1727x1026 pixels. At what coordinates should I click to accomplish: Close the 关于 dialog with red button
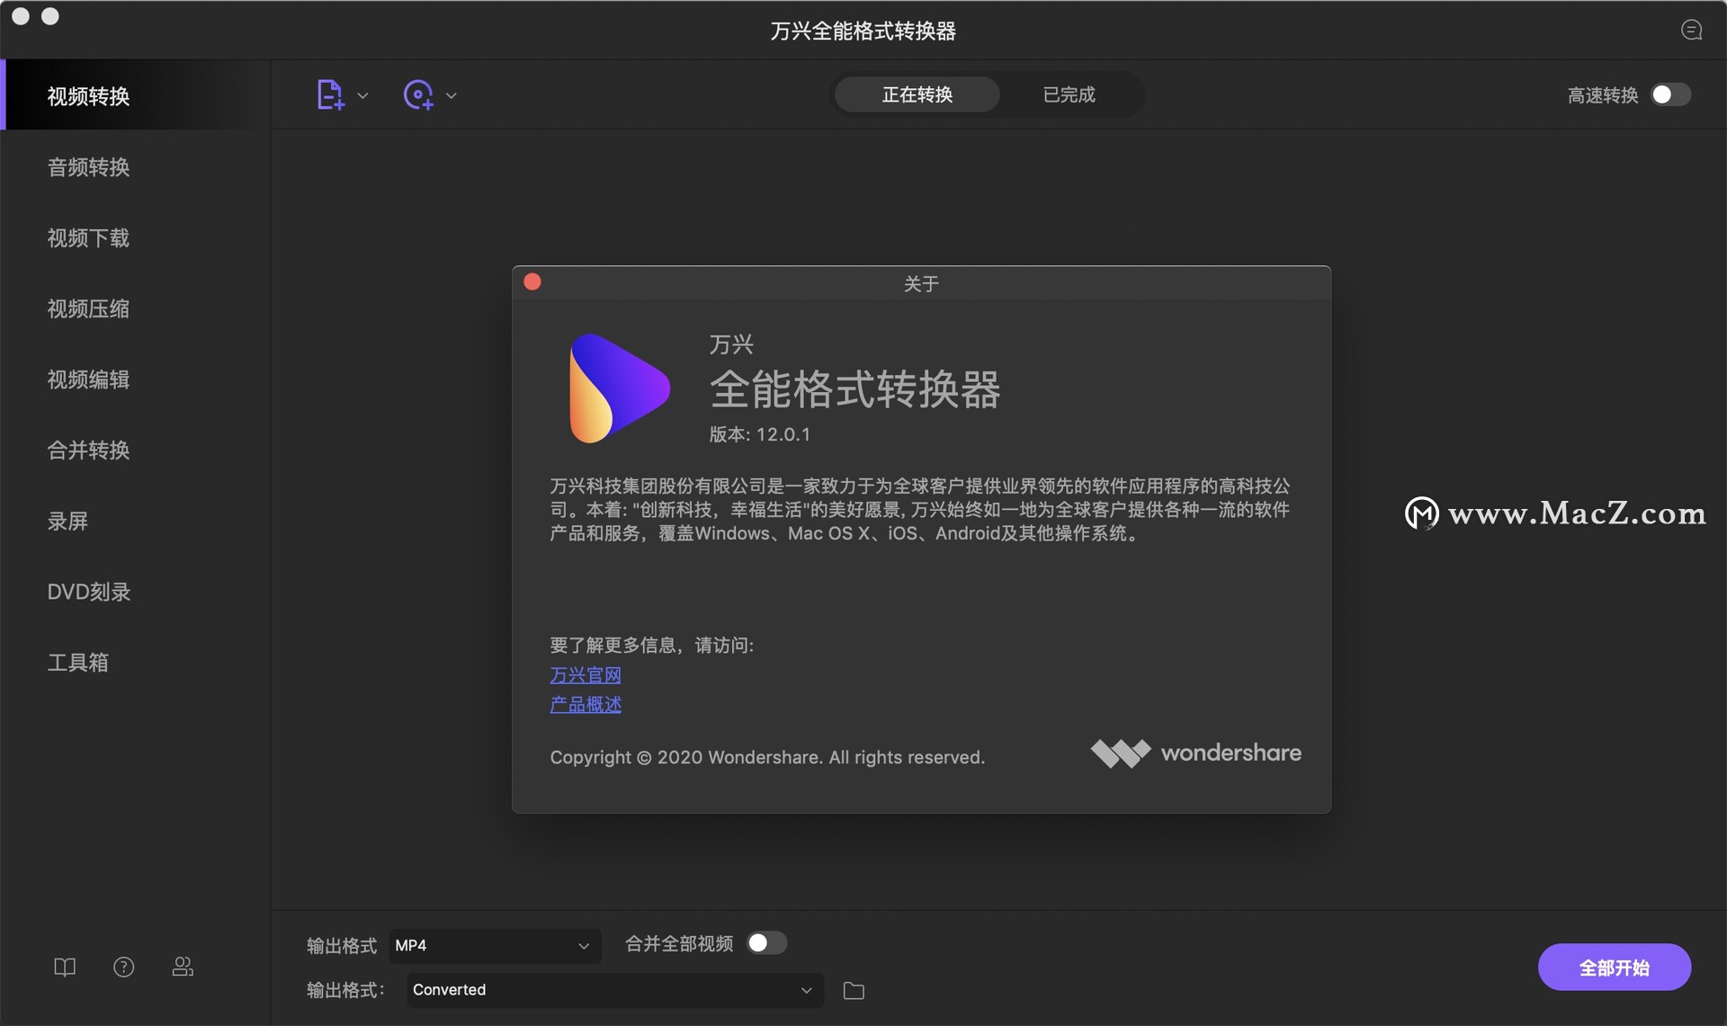coord(532,282)
